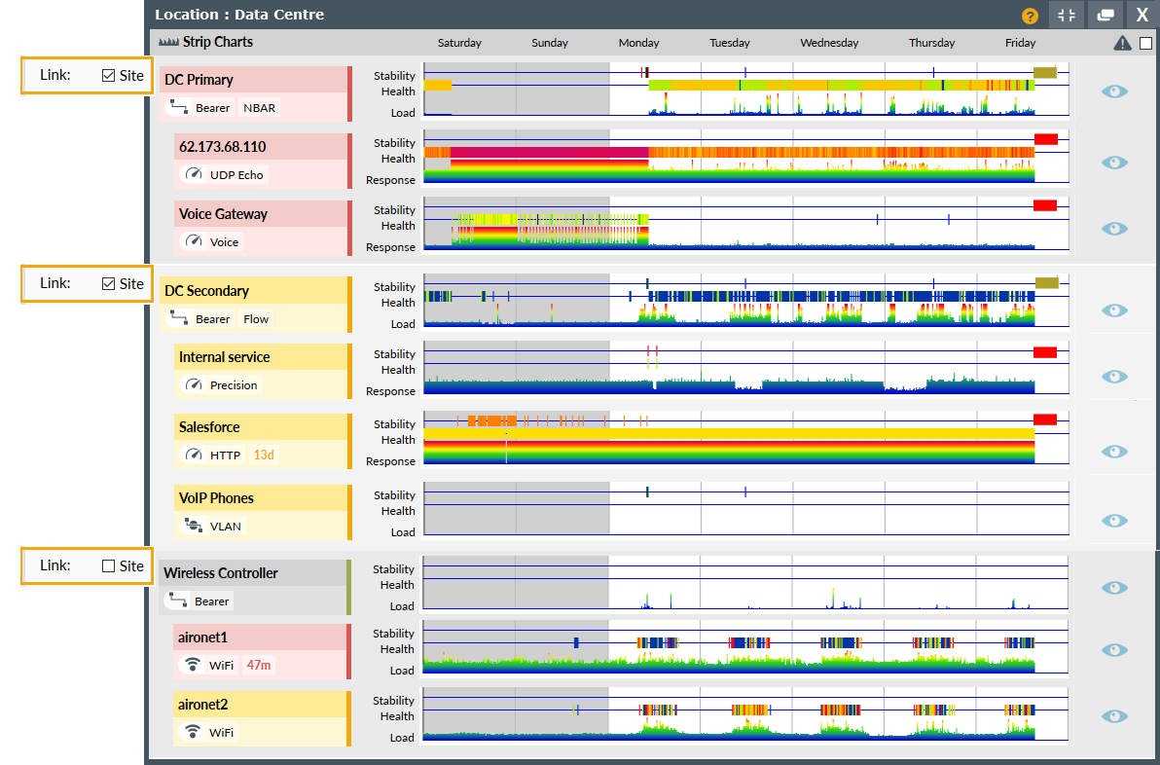Click the overlapping-windows icon in the title bar
Screen dimensions: 1160x765
[x=1104, y=15]
